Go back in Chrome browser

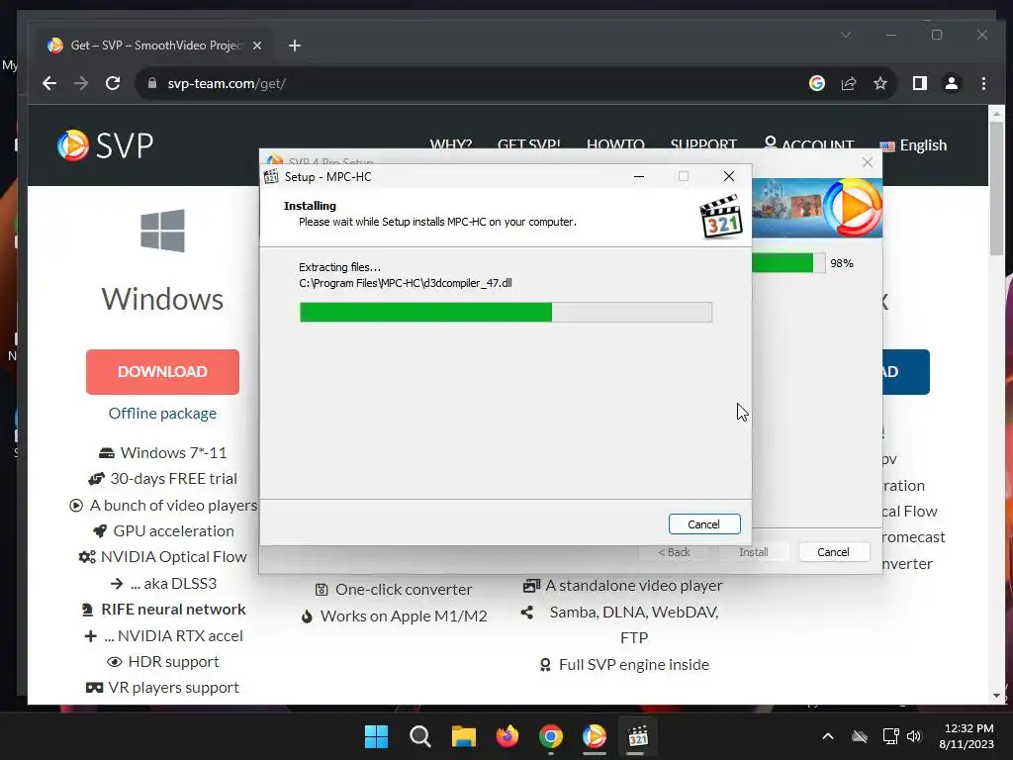click(x=49, y=83)
